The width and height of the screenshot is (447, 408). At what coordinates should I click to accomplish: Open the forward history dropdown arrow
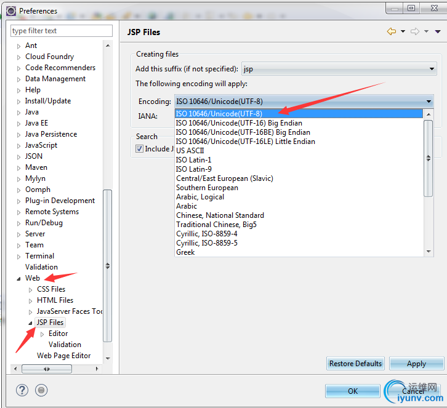click(426, 31)
